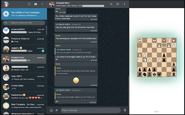
Task: Click quoted 'I can drop it off tonight' in last message
Action: click(x=75, y=96)
